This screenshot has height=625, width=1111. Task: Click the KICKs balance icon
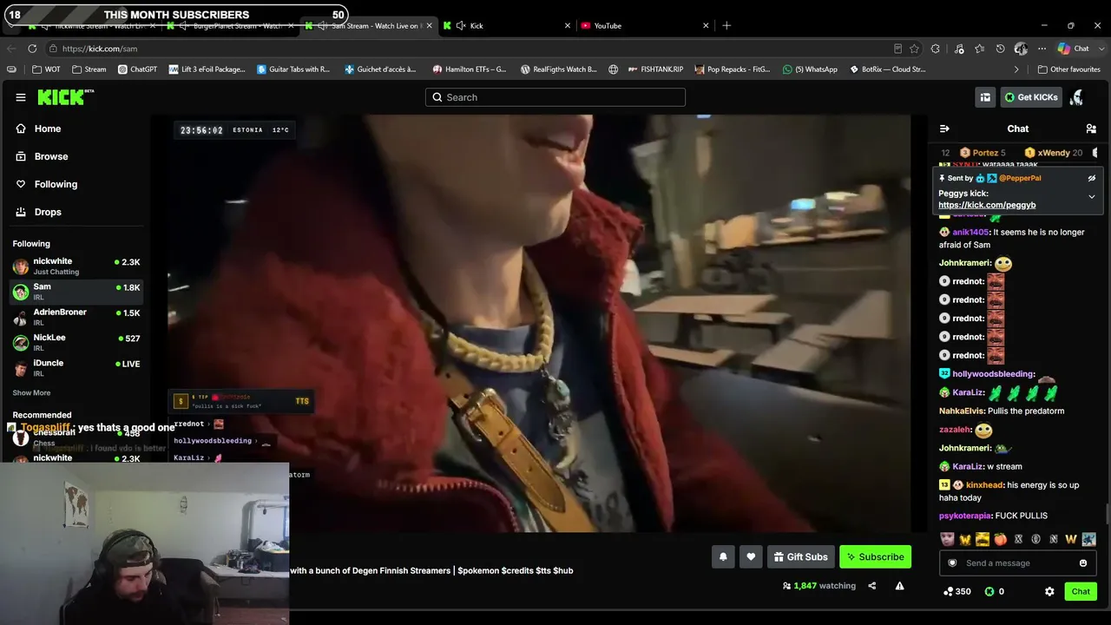(x=989, y=592)
